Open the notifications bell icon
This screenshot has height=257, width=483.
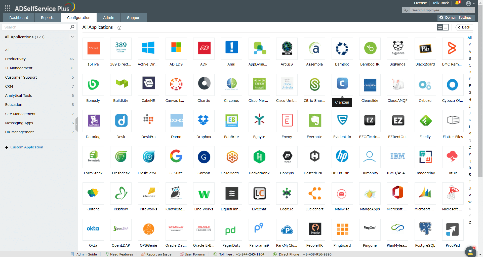pos(457,3)
